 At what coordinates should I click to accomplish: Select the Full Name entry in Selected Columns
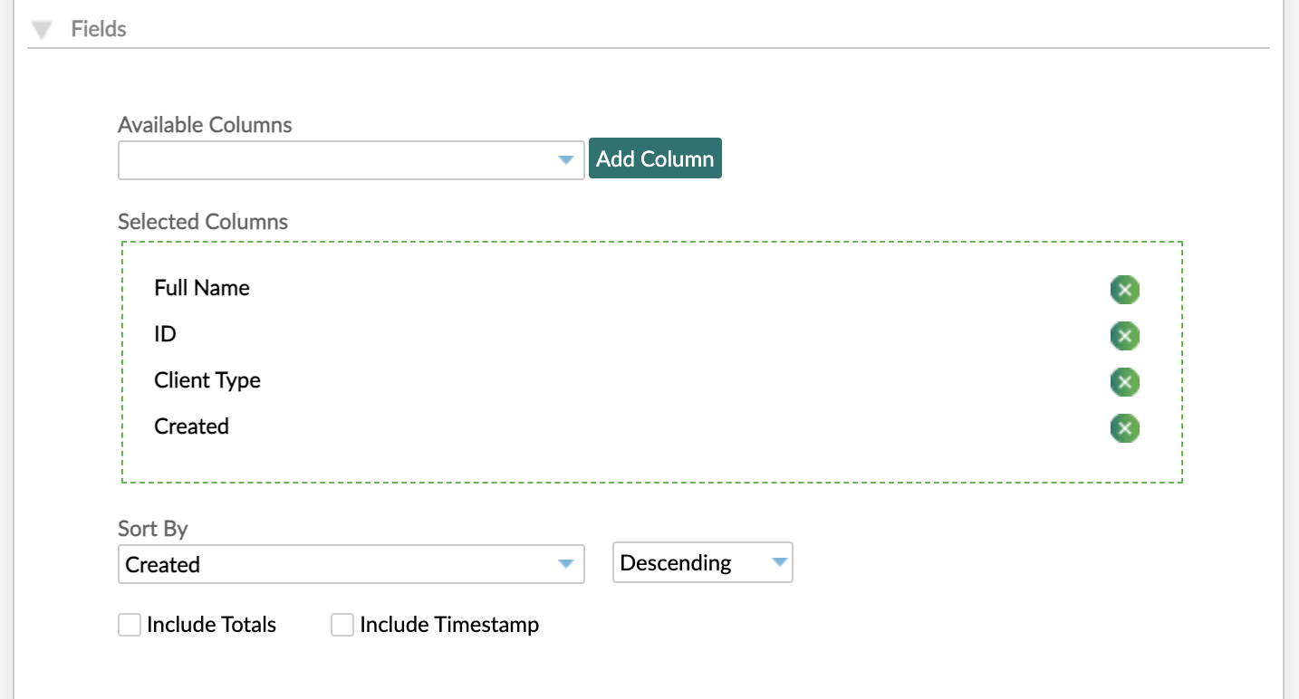click(x=201, y=288)
